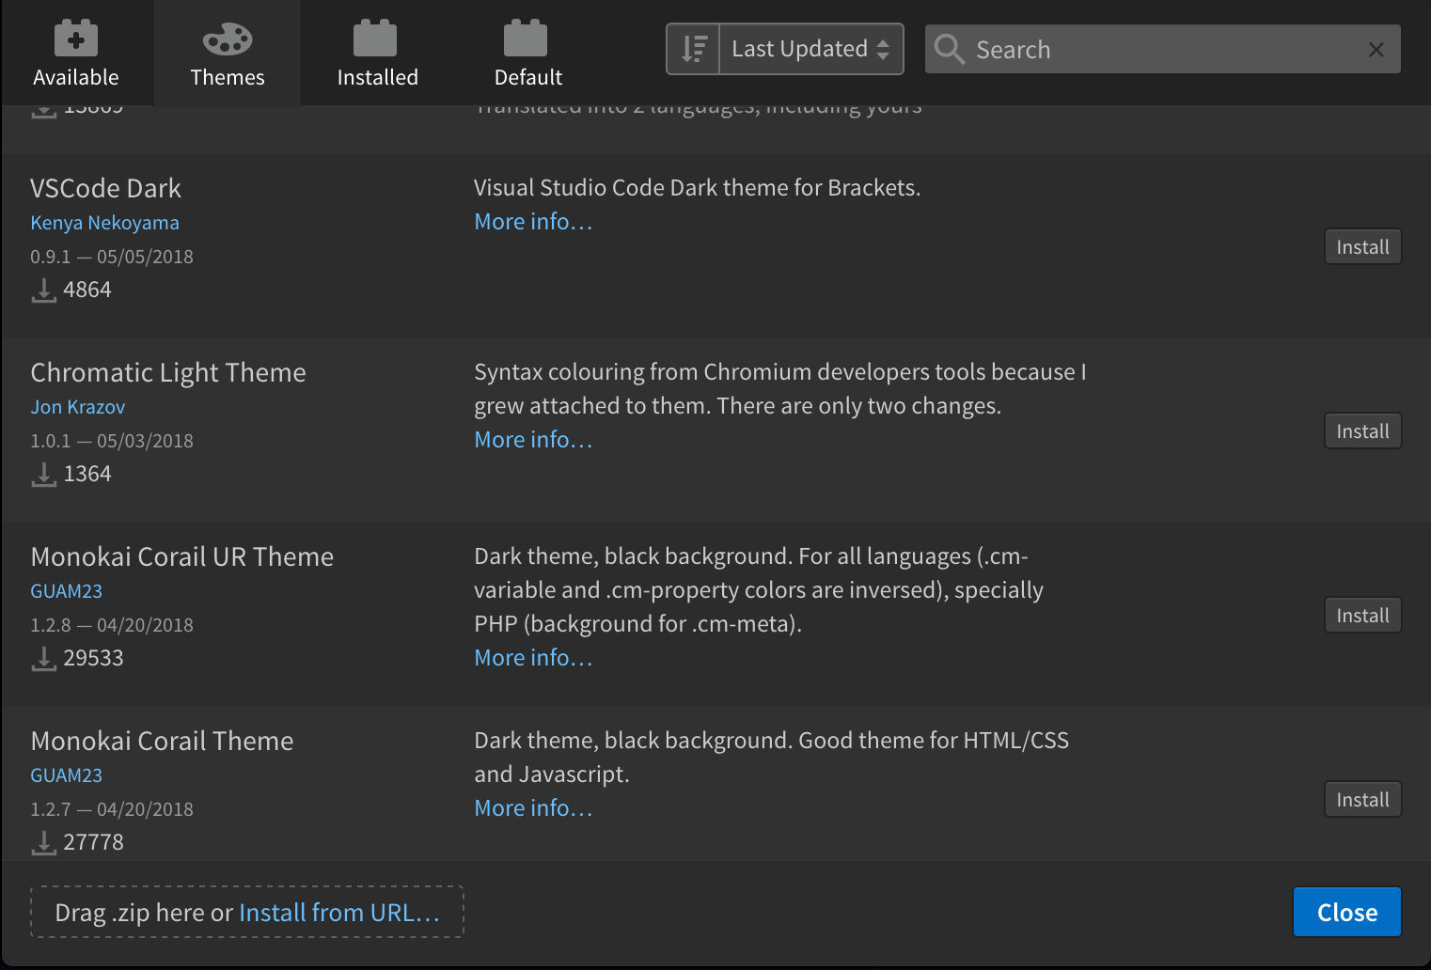The height and width of the screenshot is (970, 1431).
Task: Click the download icon beside Monokai Corail UR Theme
Action: 42,658
